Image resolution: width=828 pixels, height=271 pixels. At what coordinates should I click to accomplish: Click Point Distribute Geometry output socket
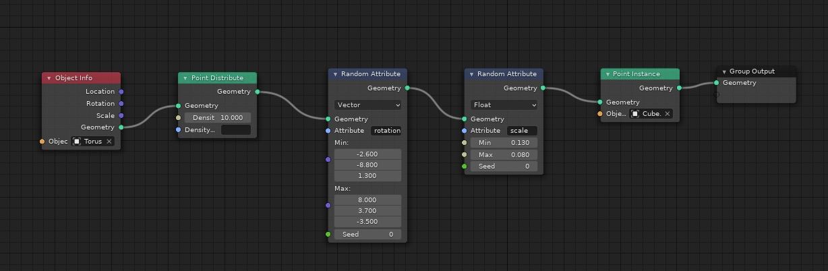pyautogui.click(x=258, y=92)
